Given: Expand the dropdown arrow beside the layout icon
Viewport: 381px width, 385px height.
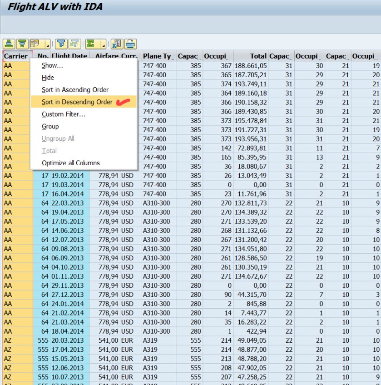Looking at the screenshot, I should pos(47,44).
